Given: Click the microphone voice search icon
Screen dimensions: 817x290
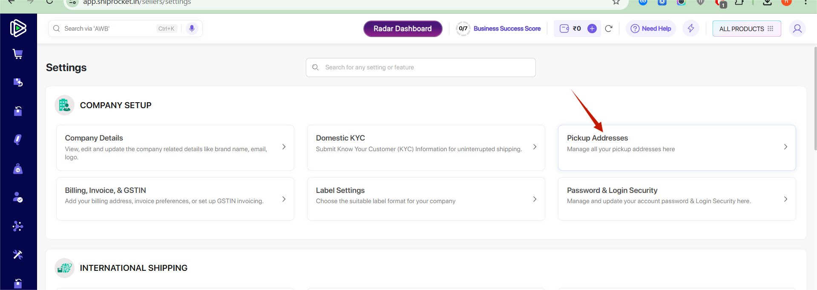Looking at the screenshot, I should [x=192, y=29].
